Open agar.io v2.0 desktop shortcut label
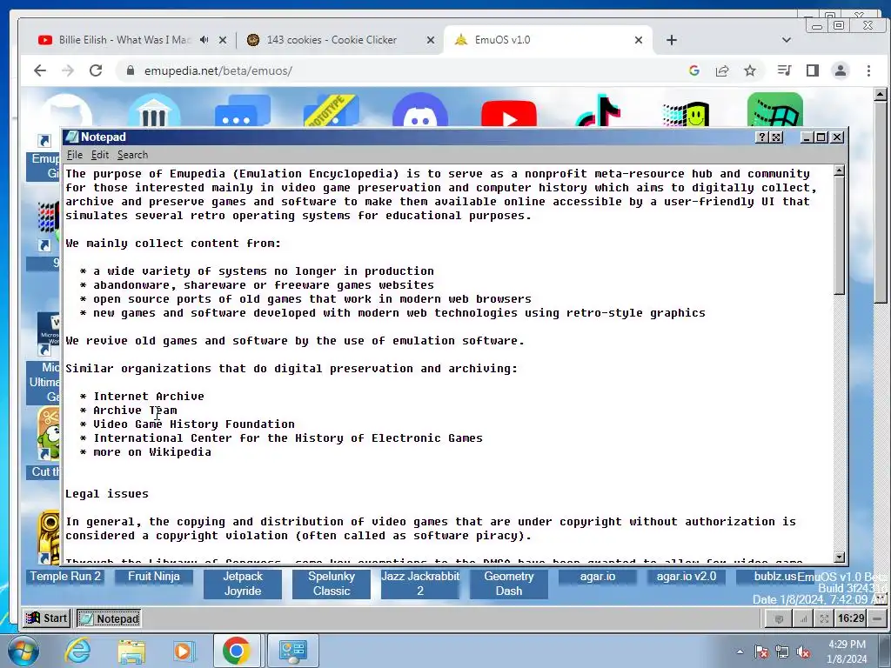This screenshot has height=668, width=891. (687, 577)
